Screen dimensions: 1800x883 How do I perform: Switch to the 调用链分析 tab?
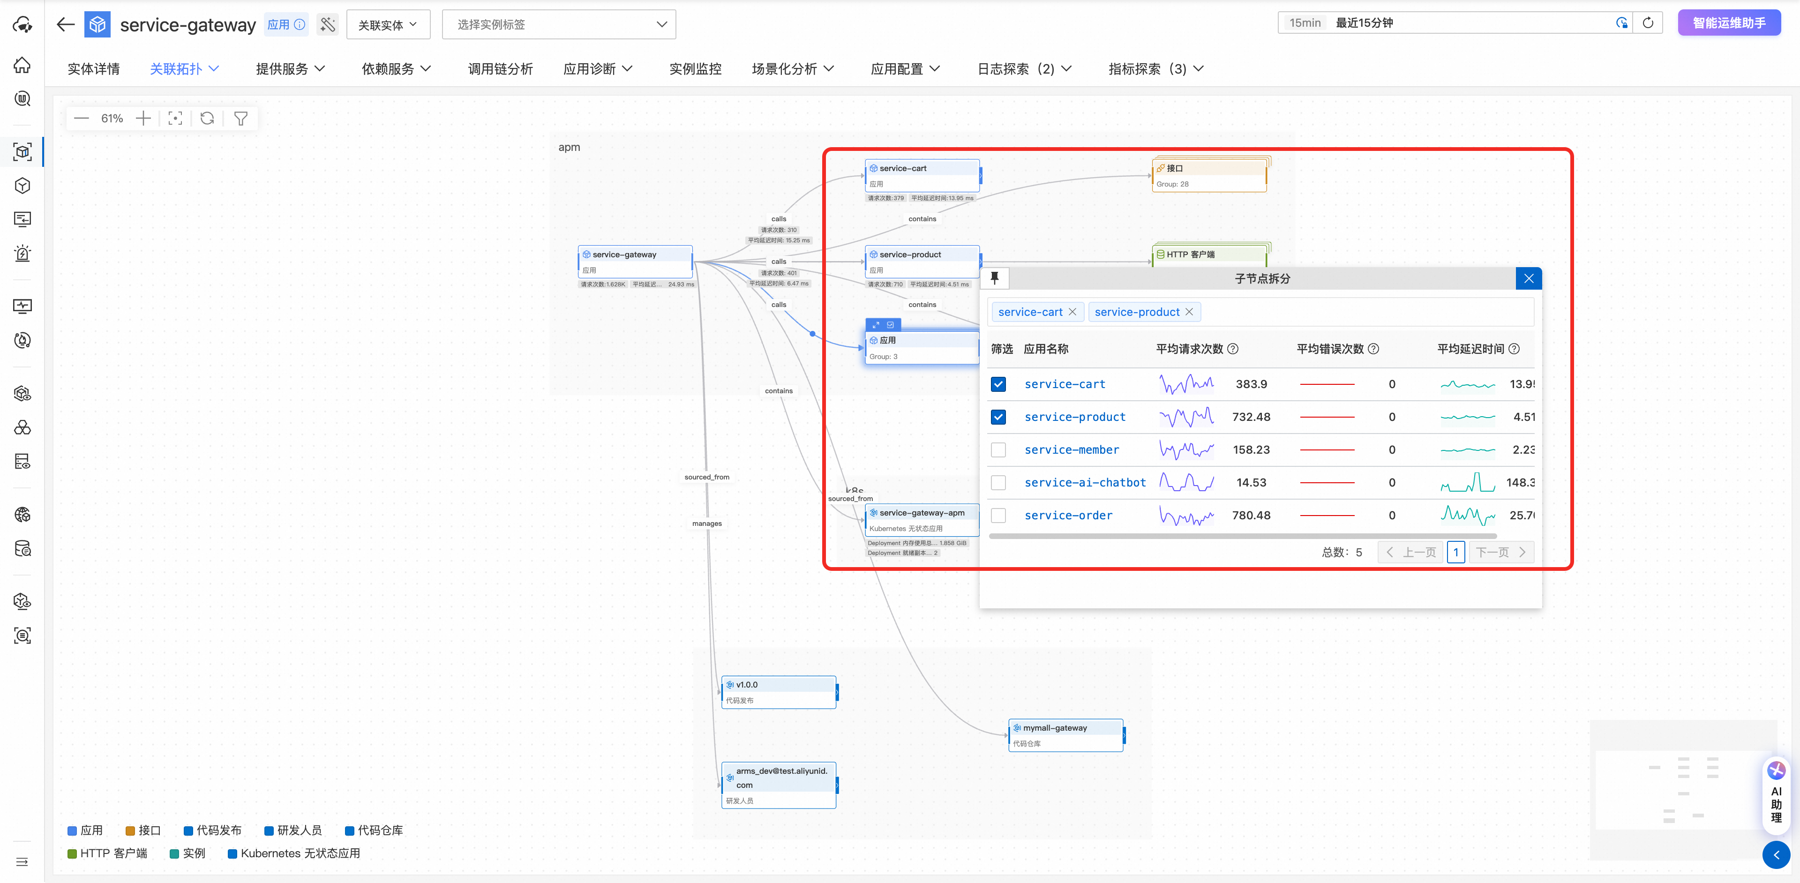click(500, 68)
